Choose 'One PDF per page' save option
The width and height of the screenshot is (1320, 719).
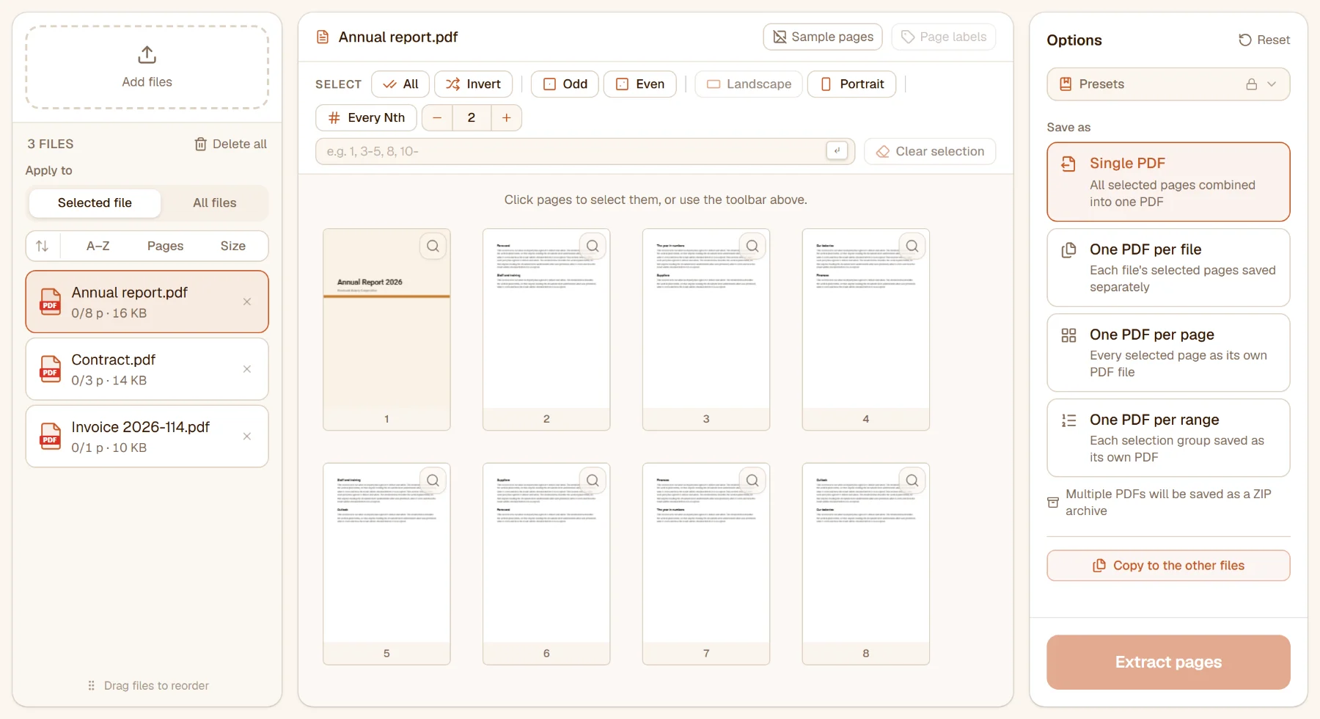click(x=1168, y=353)
